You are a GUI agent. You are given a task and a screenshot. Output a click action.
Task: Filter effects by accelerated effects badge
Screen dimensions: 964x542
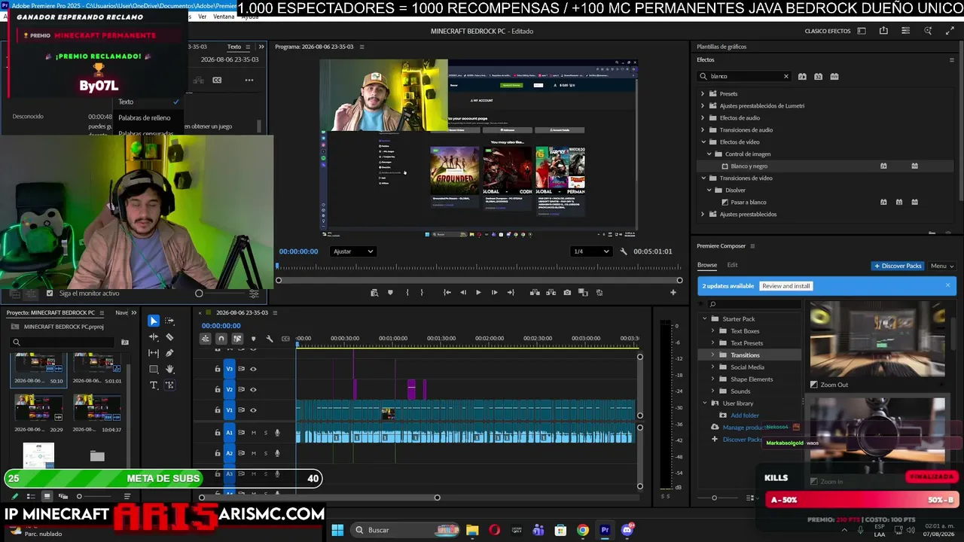click(x=802, y=76)
